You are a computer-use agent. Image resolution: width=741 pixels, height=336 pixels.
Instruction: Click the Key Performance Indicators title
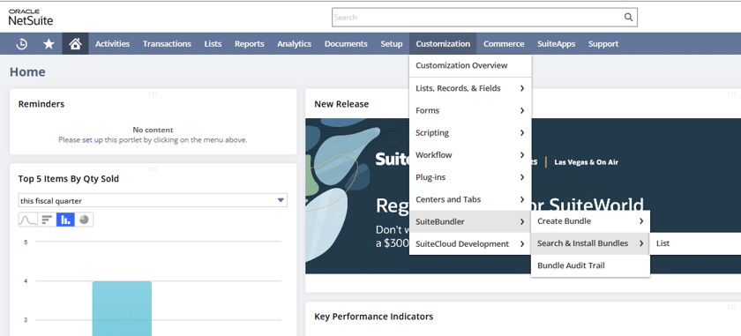pos(374,317)
